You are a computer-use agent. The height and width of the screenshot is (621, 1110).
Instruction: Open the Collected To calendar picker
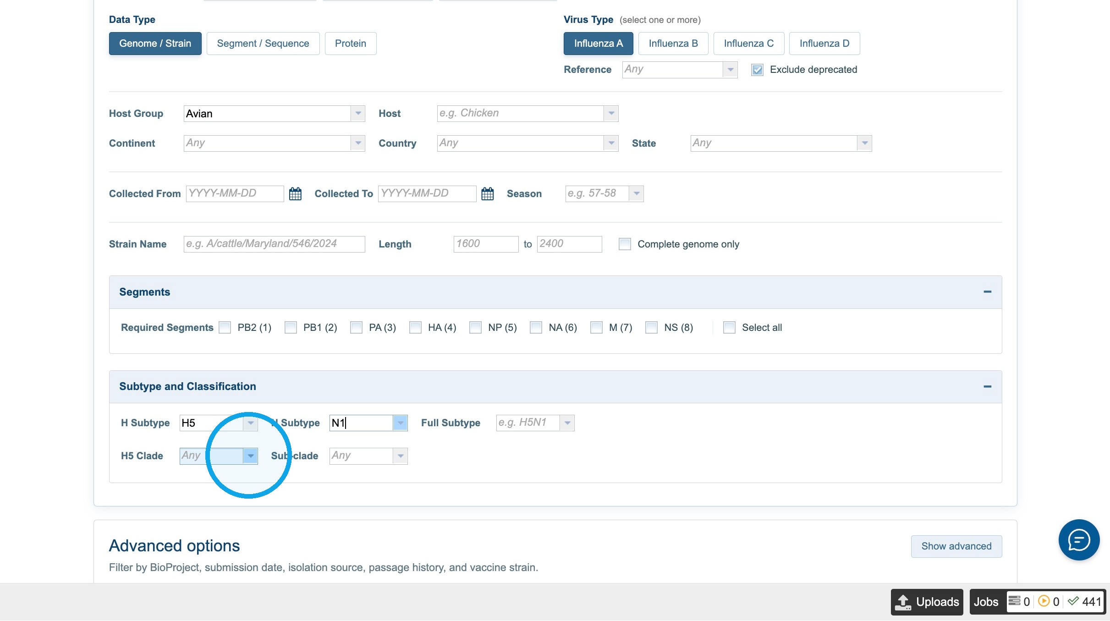click(488, 194)
